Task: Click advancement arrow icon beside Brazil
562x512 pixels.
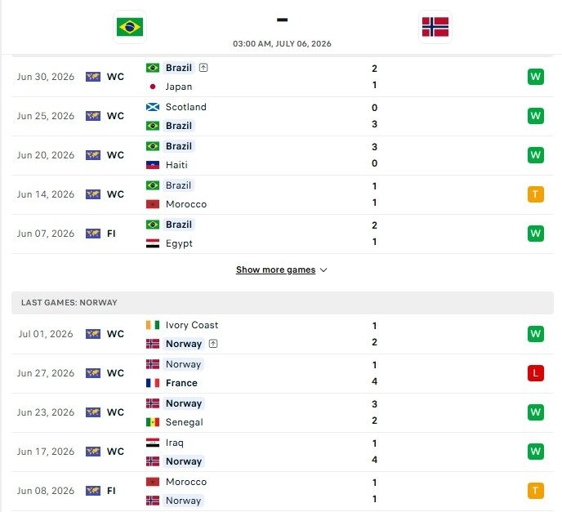Action: click(203, 68)
